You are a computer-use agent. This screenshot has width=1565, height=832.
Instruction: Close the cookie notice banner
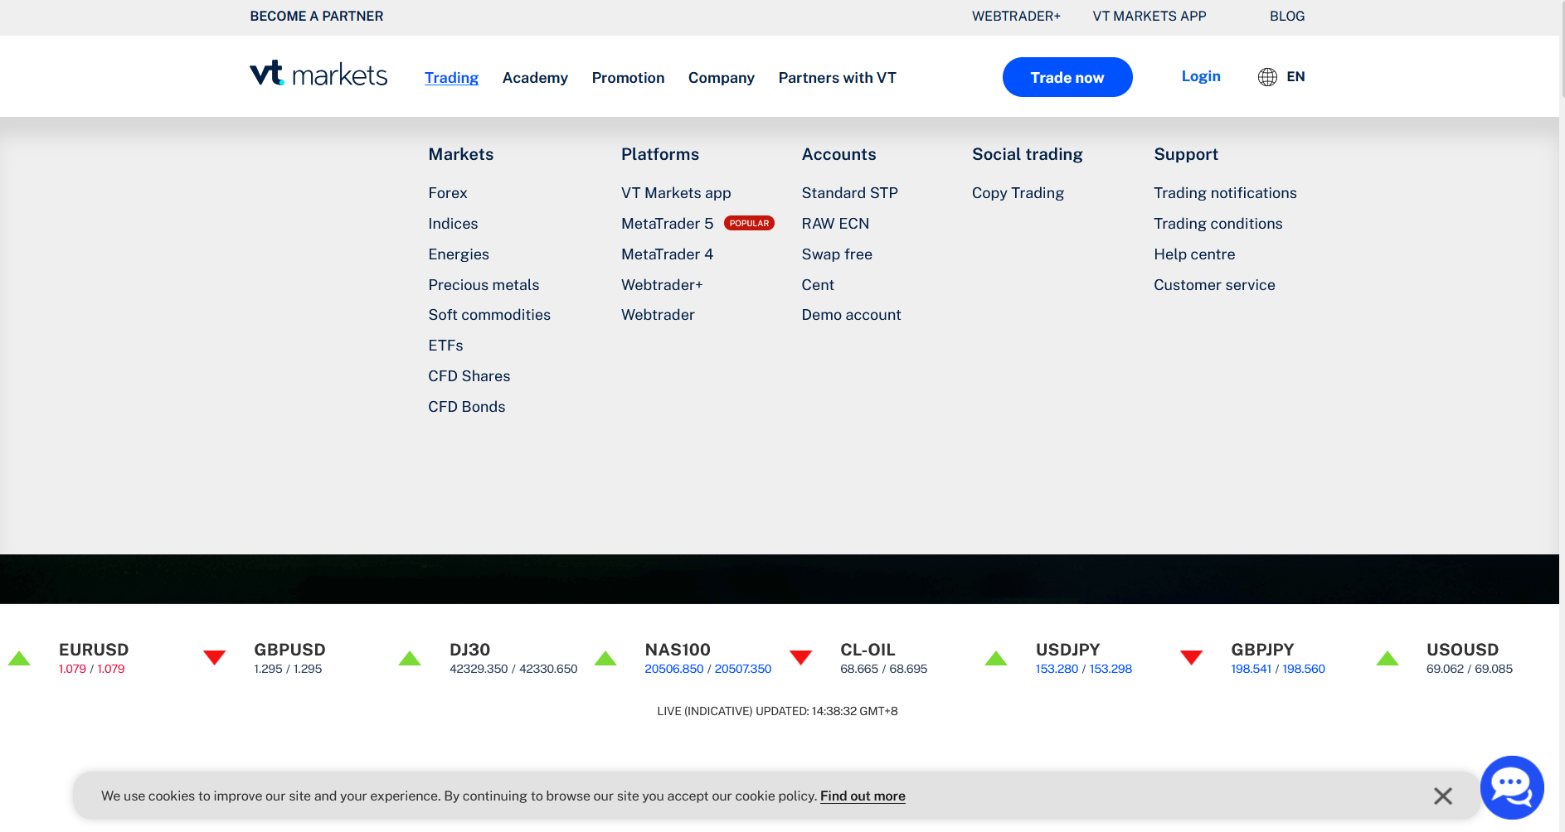tap(1443, 796)
